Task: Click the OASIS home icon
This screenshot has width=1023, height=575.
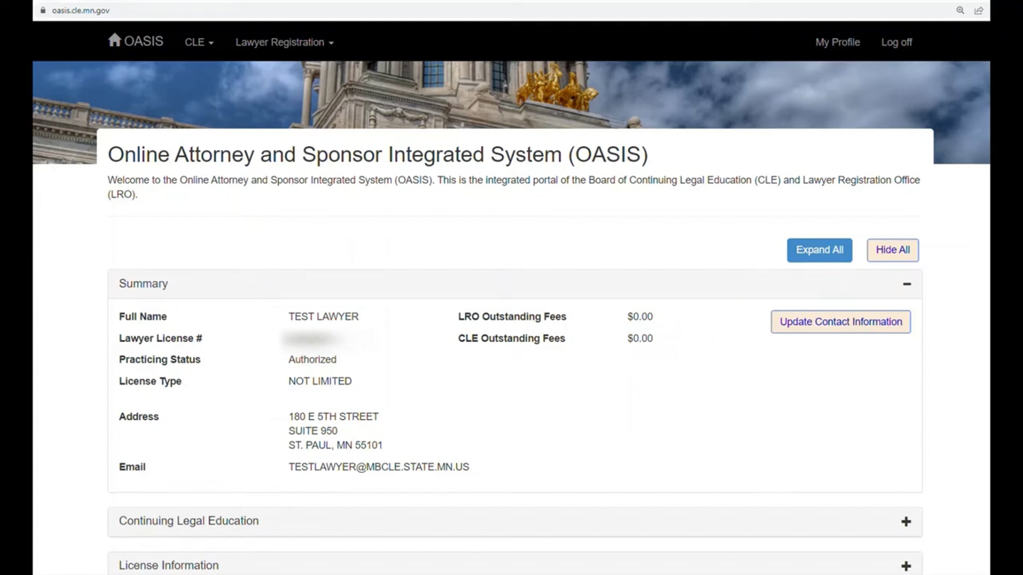Action: point(114,40)
